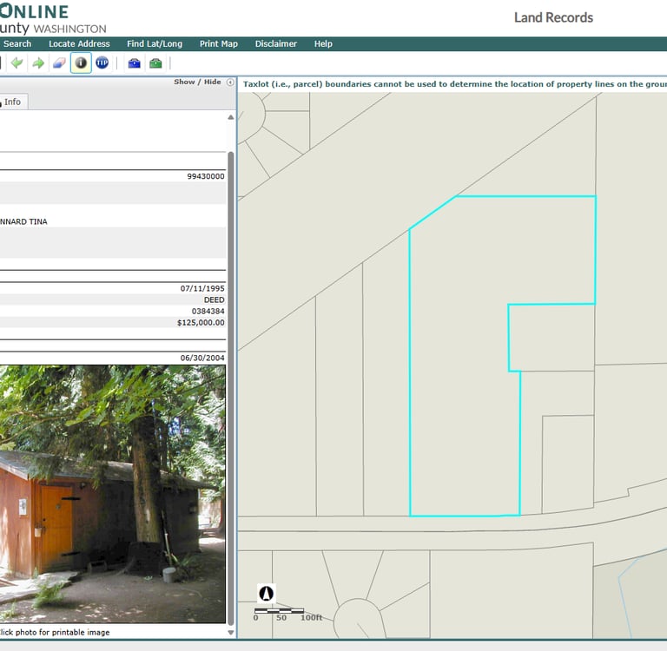Open the Disclaimer link

tap(276, 44)
